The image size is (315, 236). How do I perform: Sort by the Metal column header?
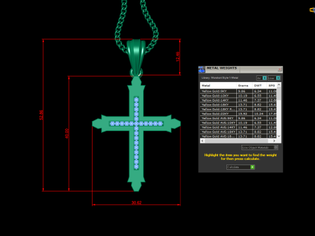(x=218, y=85)
